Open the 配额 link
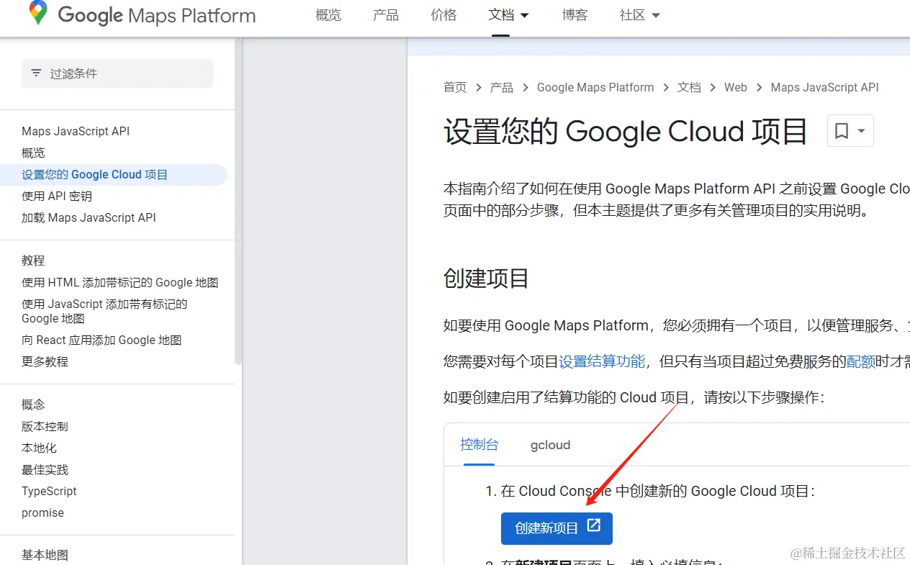Screen dimensions: 910x565 [x=860, y=361]
